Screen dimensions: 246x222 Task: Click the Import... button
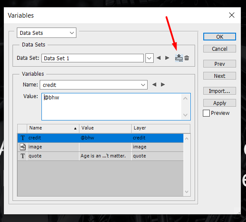pos(220,91)
